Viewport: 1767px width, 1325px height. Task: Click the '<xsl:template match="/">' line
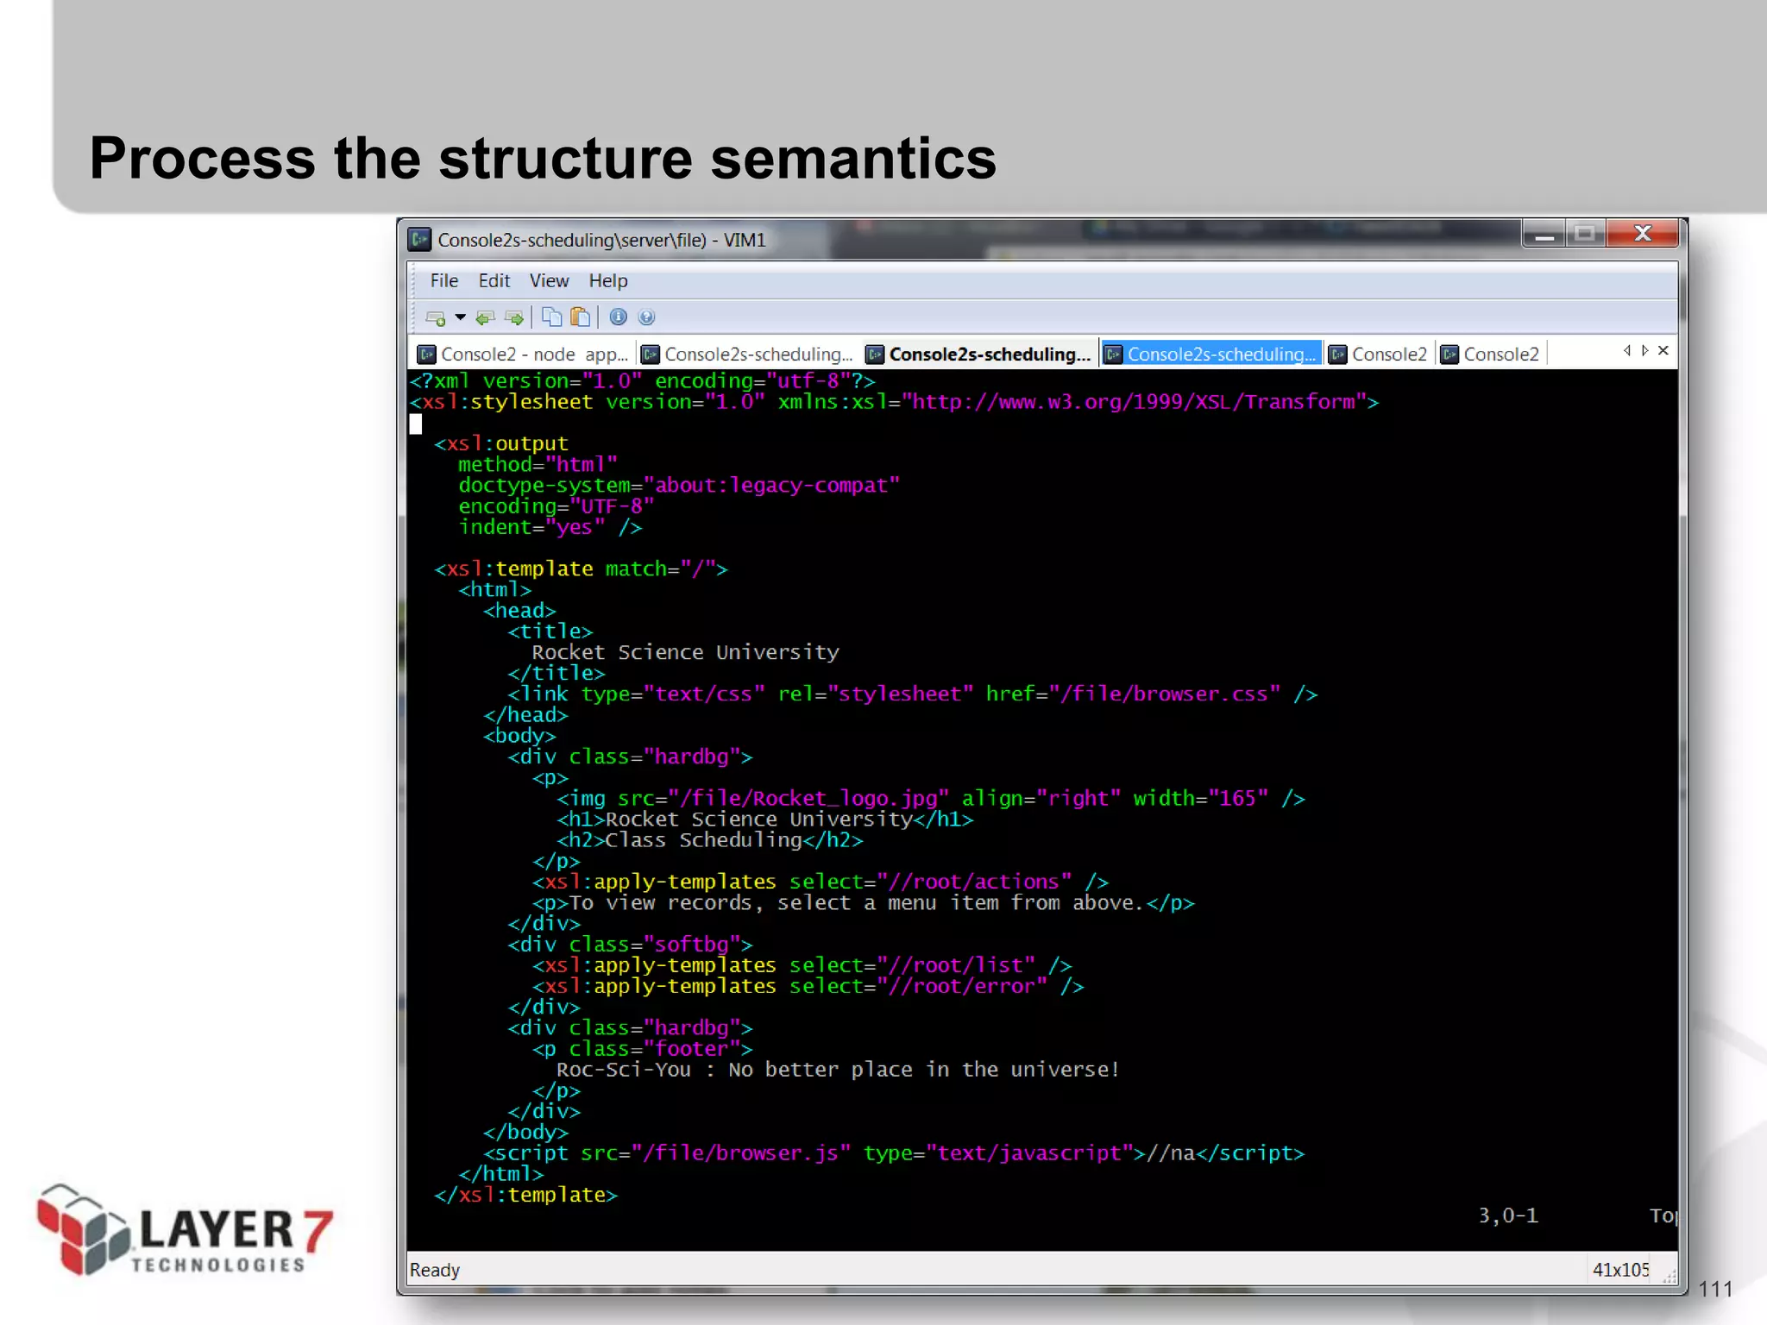point(581,569)
